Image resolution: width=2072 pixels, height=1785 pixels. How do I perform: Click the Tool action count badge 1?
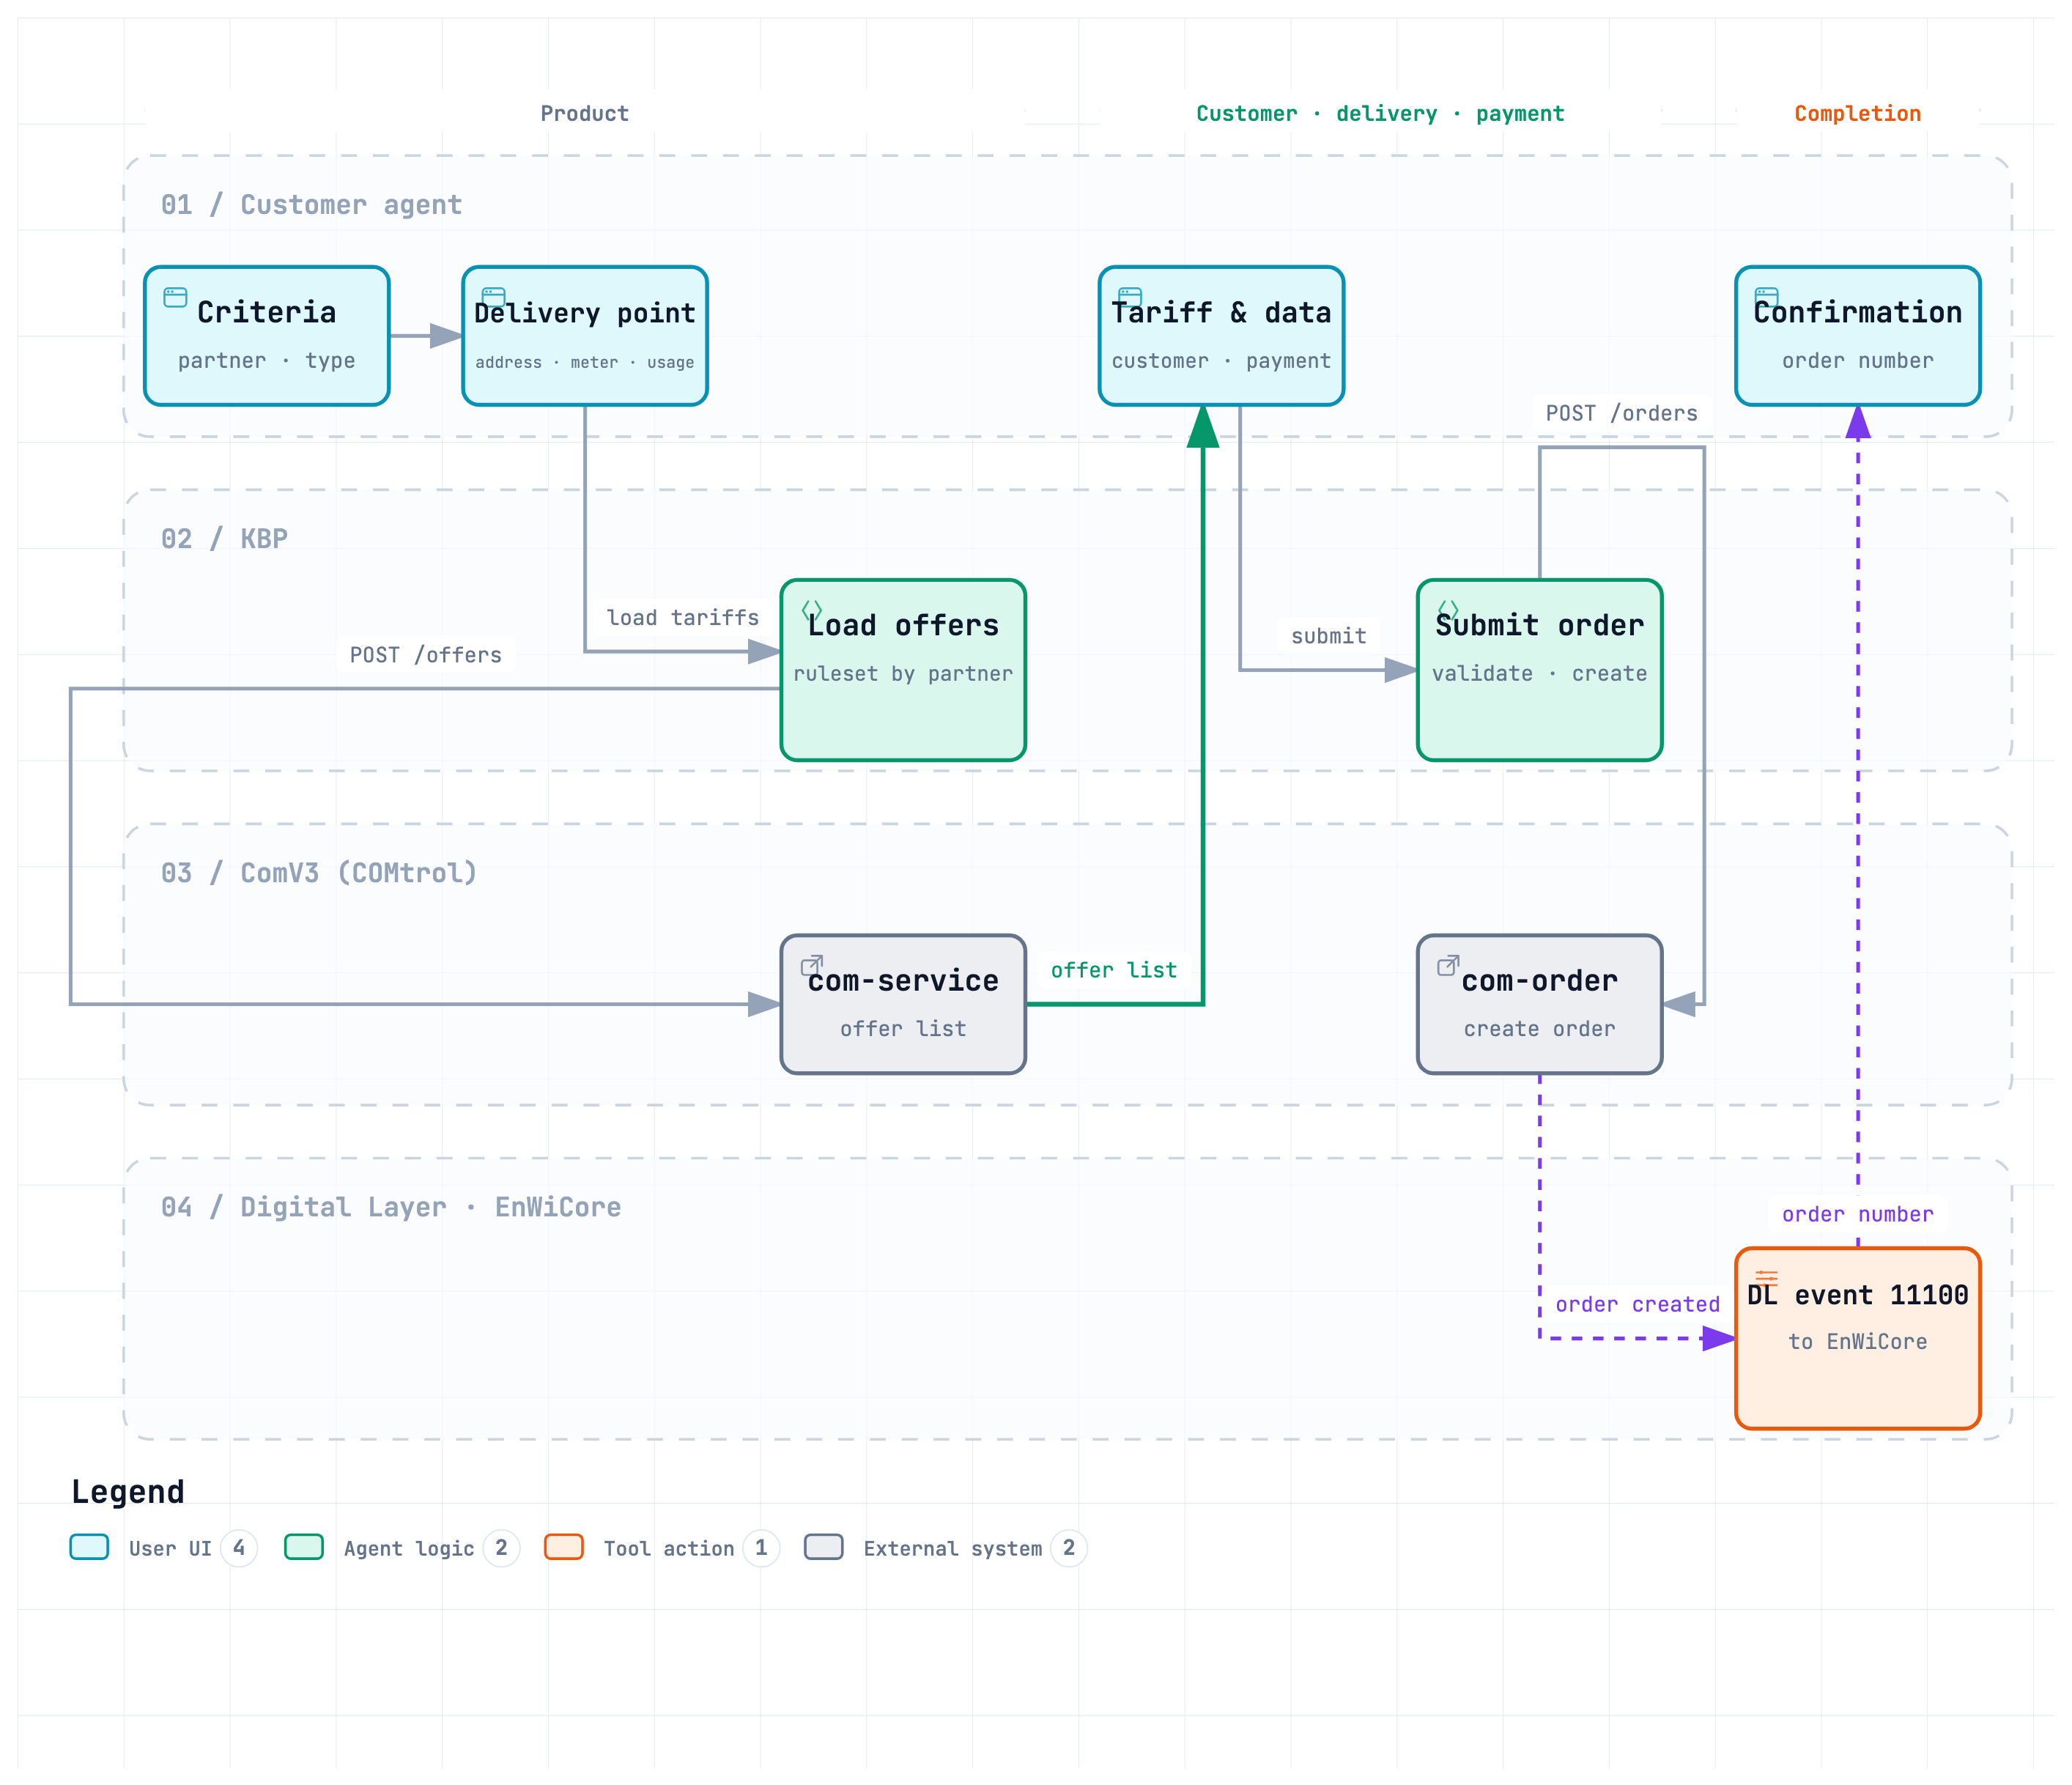[x=761, y=1548]
